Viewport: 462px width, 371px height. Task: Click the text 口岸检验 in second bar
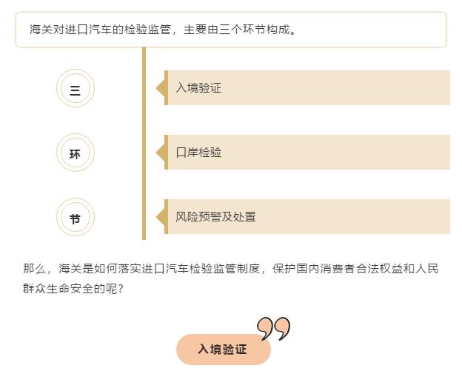[x=198, y=153]
